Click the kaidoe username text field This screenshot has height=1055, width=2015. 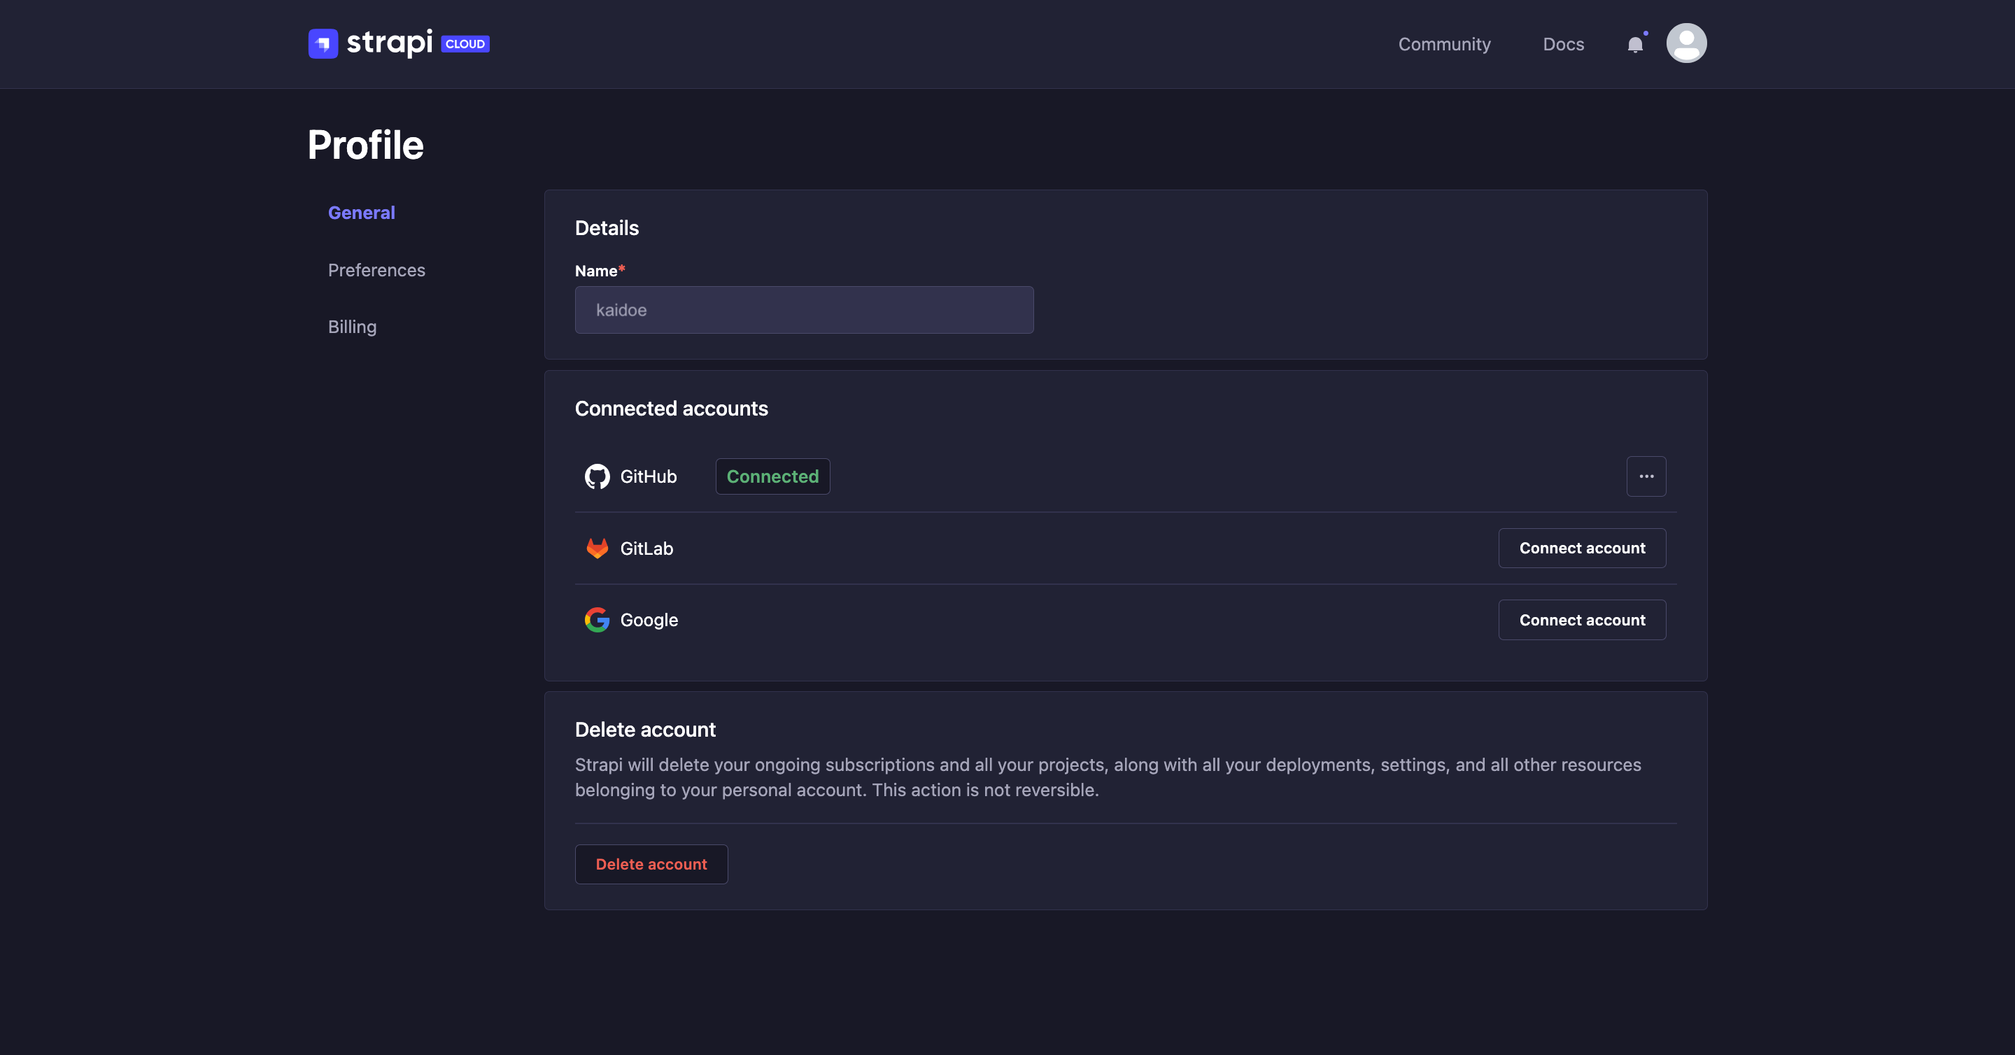point(805,311)
